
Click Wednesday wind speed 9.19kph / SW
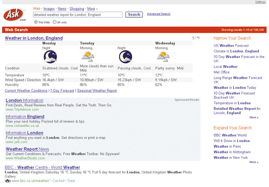(166, 80)
